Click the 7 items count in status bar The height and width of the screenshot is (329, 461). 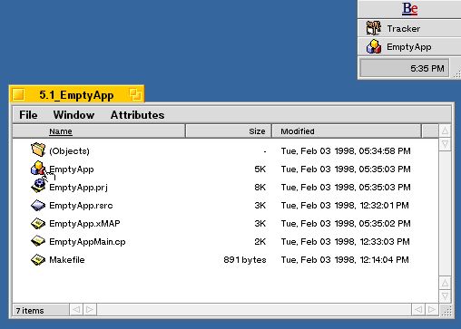point(30,311)
